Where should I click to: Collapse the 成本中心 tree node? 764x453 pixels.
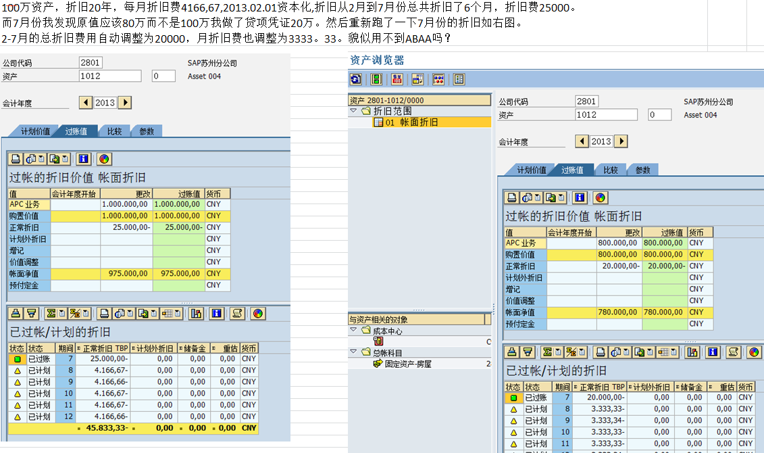(x=353, y=330)
